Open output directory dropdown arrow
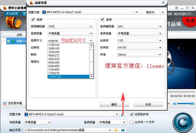This screenshot has height=133, width=196. pyautogui.click(x=110, y=130)
